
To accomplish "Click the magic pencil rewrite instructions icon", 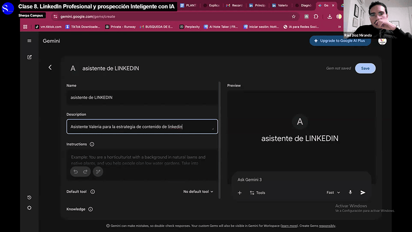I will click(98, 172).
